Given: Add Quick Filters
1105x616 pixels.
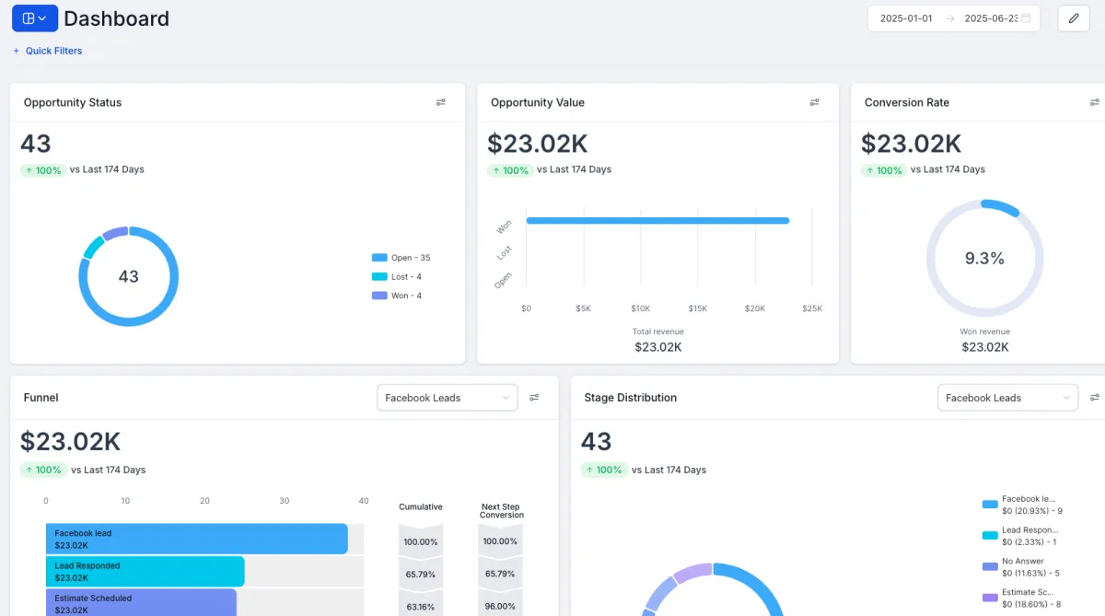Looking at the screenshot, I should coord(47,51).
